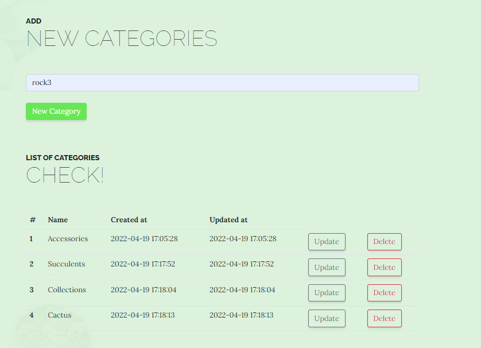Update the Cactus category
481x348 pixels.
pos(326,318)
